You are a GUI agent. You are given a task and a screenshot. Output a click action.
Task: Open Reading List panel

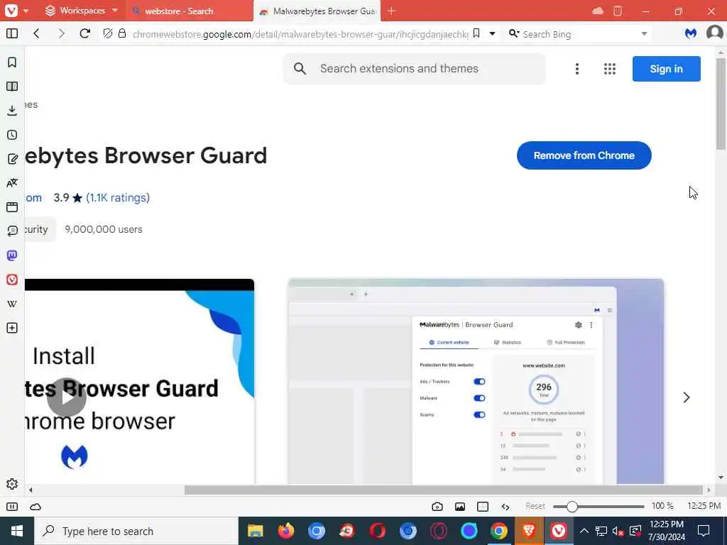[x=12, y=86]
